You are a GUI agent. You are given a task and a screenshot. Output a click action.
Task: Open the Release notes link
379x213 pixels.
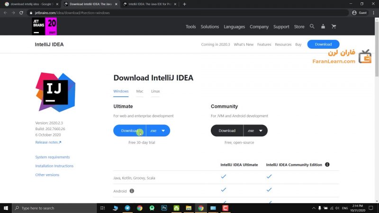click(x=48, y=142)
